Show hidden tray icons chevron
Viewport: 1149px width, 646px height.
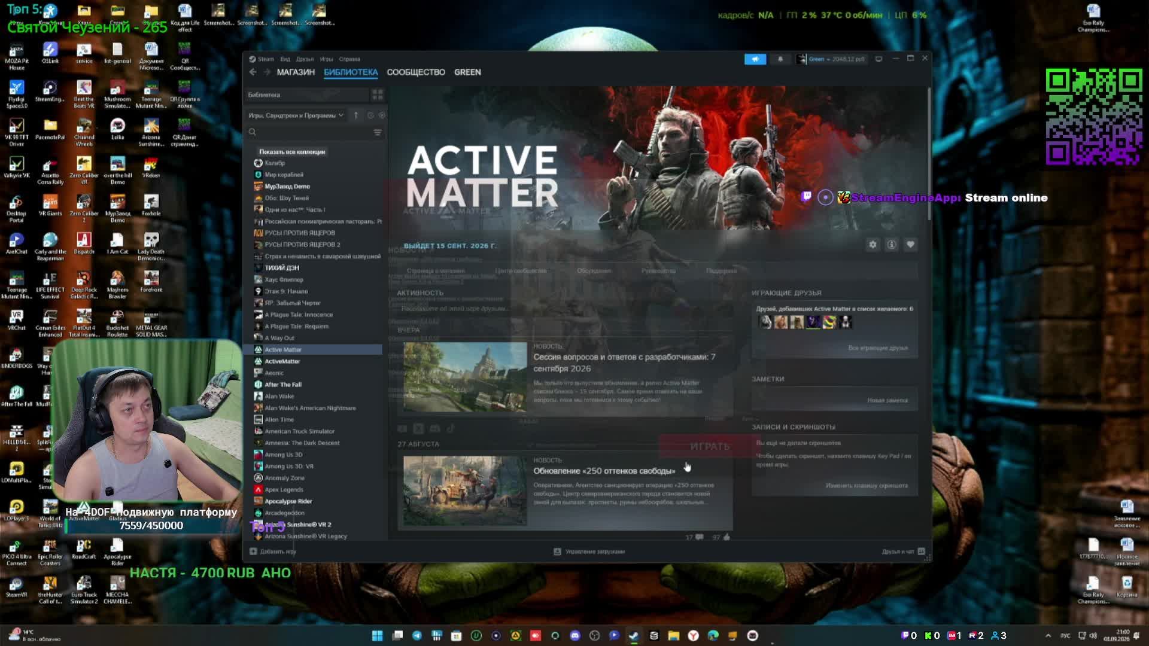pos(1048,635)
